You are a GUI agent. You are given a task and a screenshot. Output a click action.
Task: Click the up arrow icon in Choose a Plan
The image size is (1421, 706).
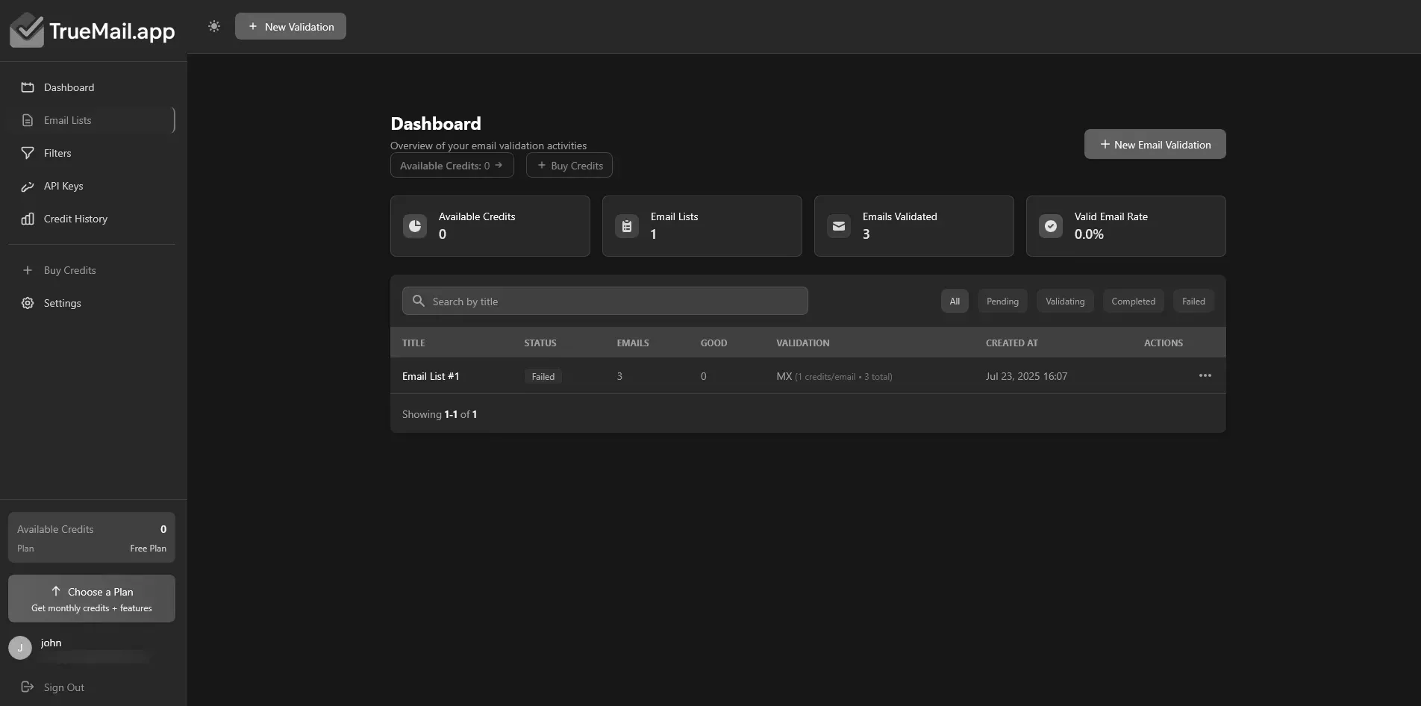(56, 591)
